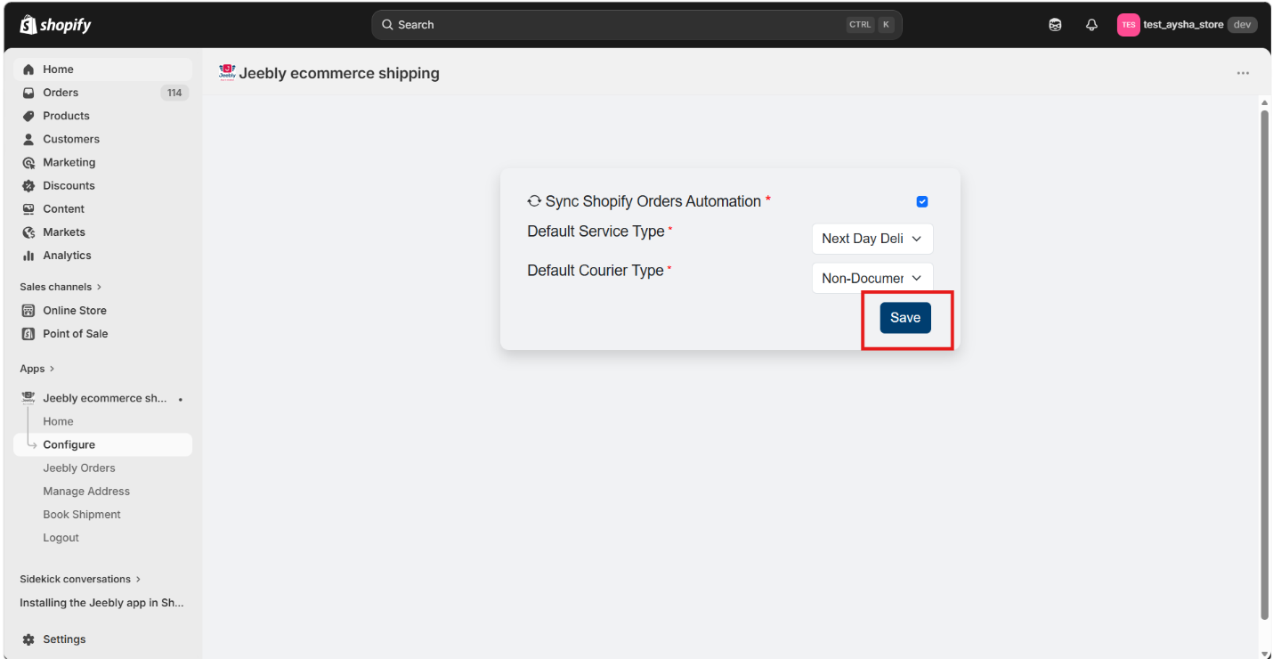Screen dimensions: 1273x659
Task: Click the Discounts badge icon
Action: (x=28, y=185)
